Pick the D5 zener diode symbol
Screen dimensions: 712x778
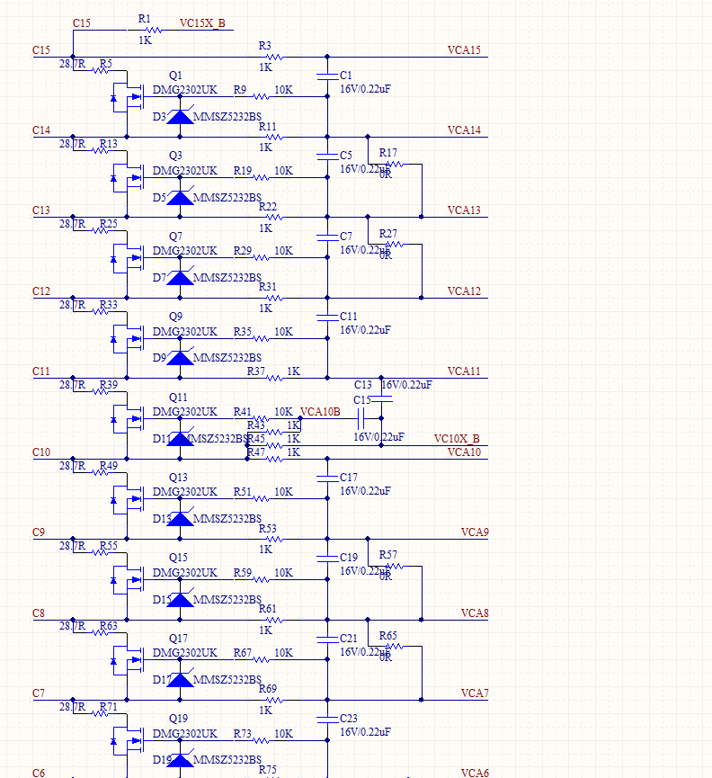pyautogui.click(x=180, y=197)
